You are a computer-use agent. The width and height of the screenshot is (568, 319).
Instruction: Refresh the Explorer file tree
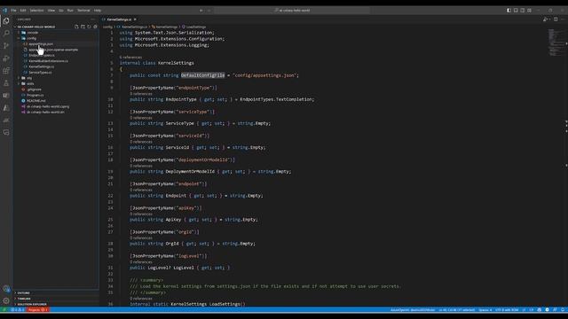pos(89,27)
